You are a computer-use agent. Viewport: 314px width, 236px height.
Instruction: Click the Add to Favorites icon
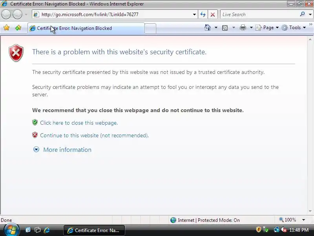18,28
